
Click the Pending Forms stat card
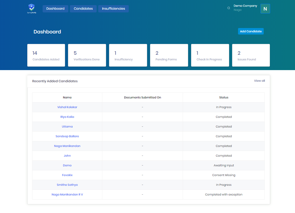(x=169, y=55)
